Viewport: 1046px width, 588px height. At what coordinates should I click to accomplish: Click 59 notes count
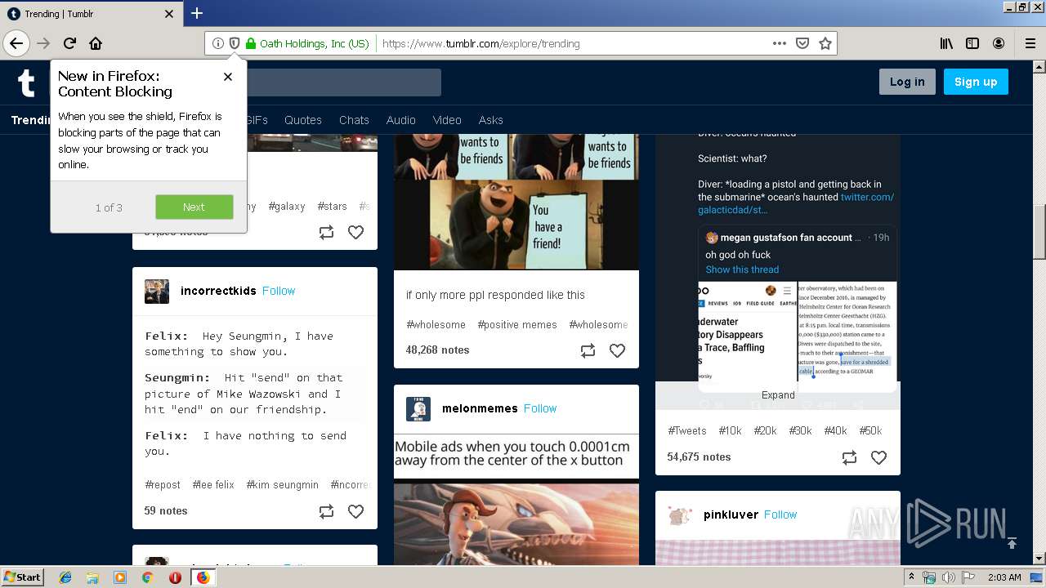click(166, 510)
